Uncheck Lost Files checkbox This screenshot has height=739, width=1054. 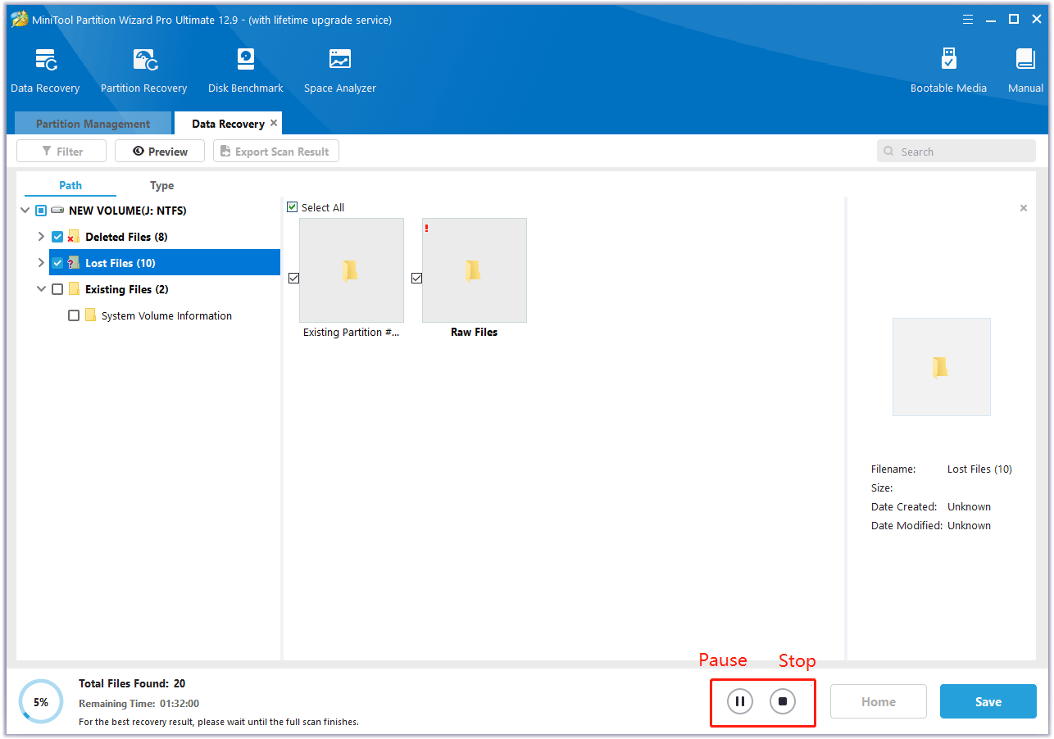[x=57, y=263]
